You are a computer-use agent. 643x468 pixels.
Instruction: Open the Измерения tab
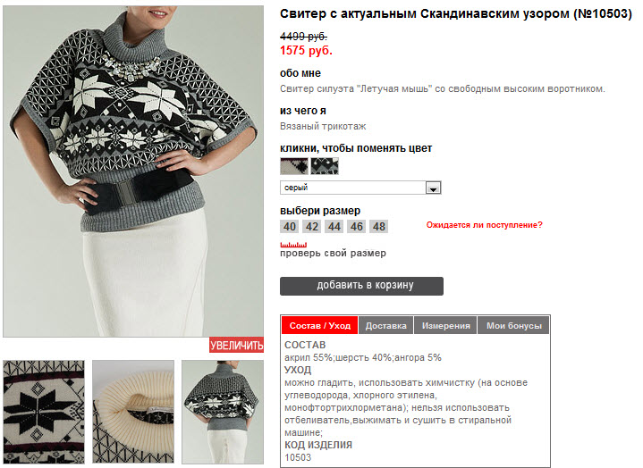(445, 325)
